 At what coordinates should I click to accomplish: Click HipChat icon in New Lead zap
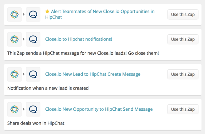tap(33, 74)
